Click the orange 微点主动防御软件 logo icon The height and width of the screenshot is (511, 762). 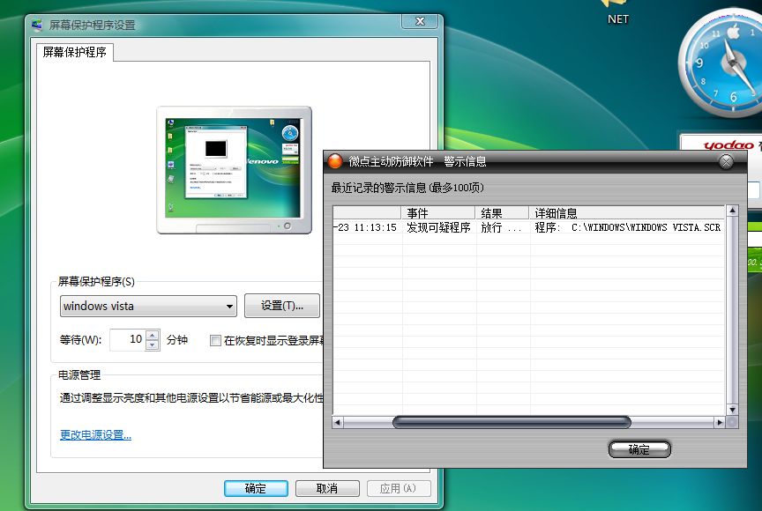(335, 161)
